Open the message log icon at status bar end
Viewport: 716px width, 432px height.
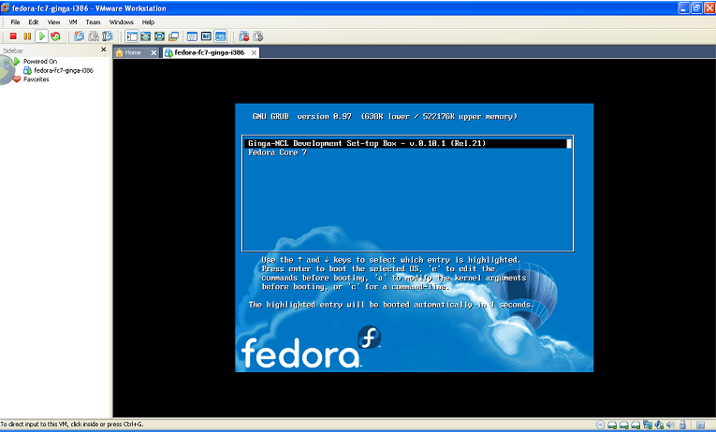(x=700, y=425)
